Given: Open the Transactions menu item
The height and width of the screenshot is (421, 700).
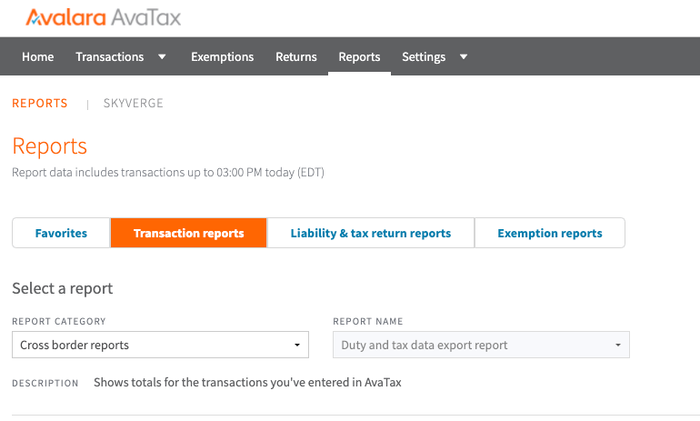Looking at the screenshot, I should [x=109, y=56].
